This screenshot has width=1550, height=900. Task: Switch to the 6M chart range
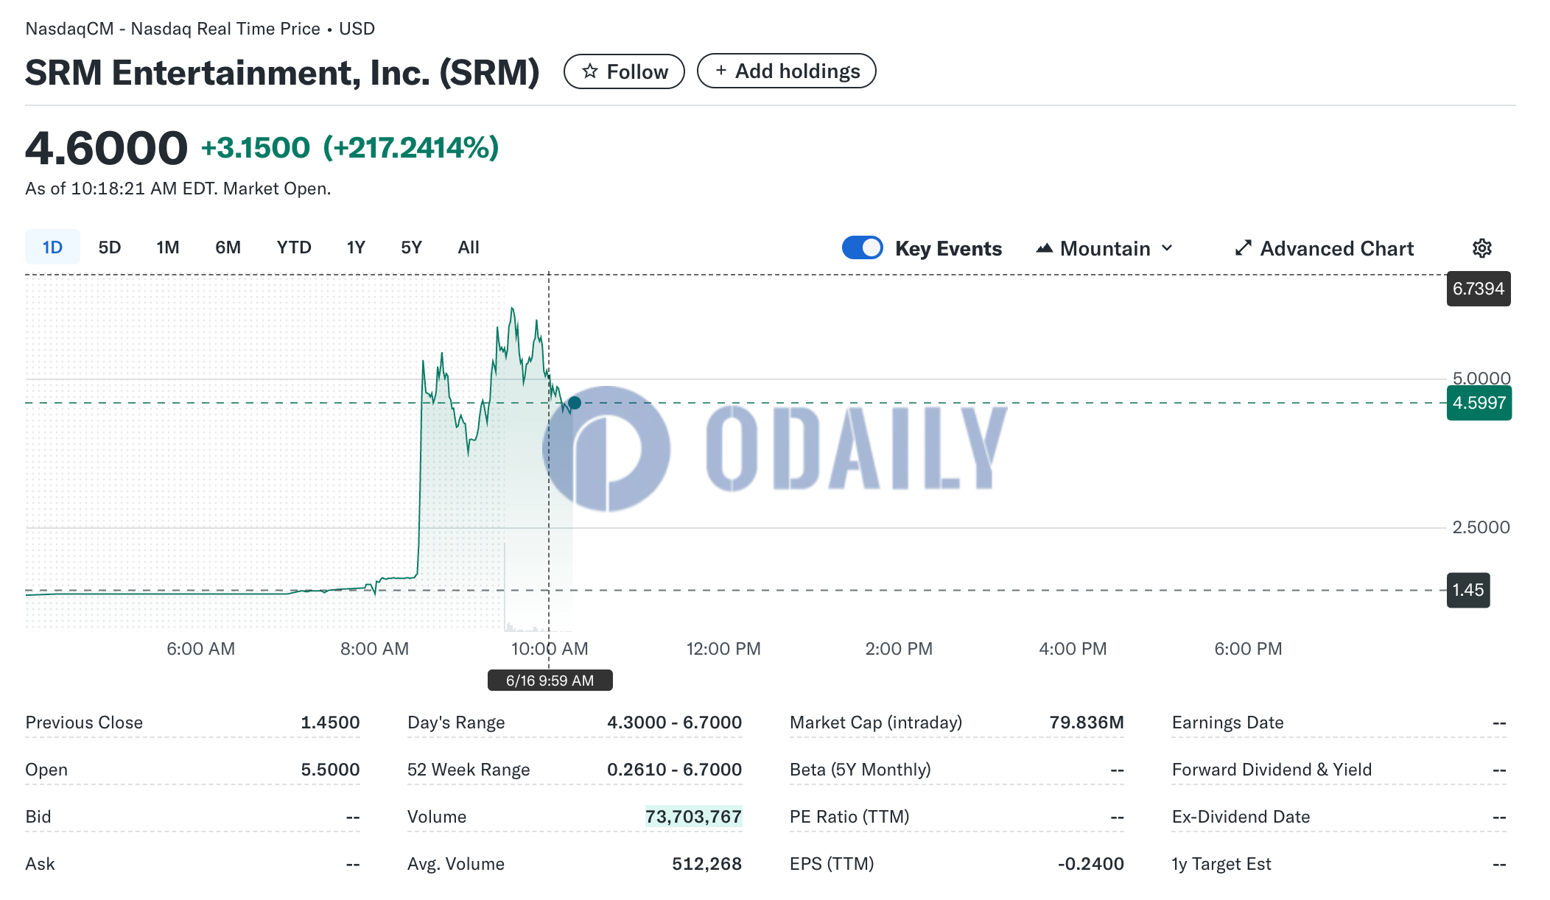[228, 247]
